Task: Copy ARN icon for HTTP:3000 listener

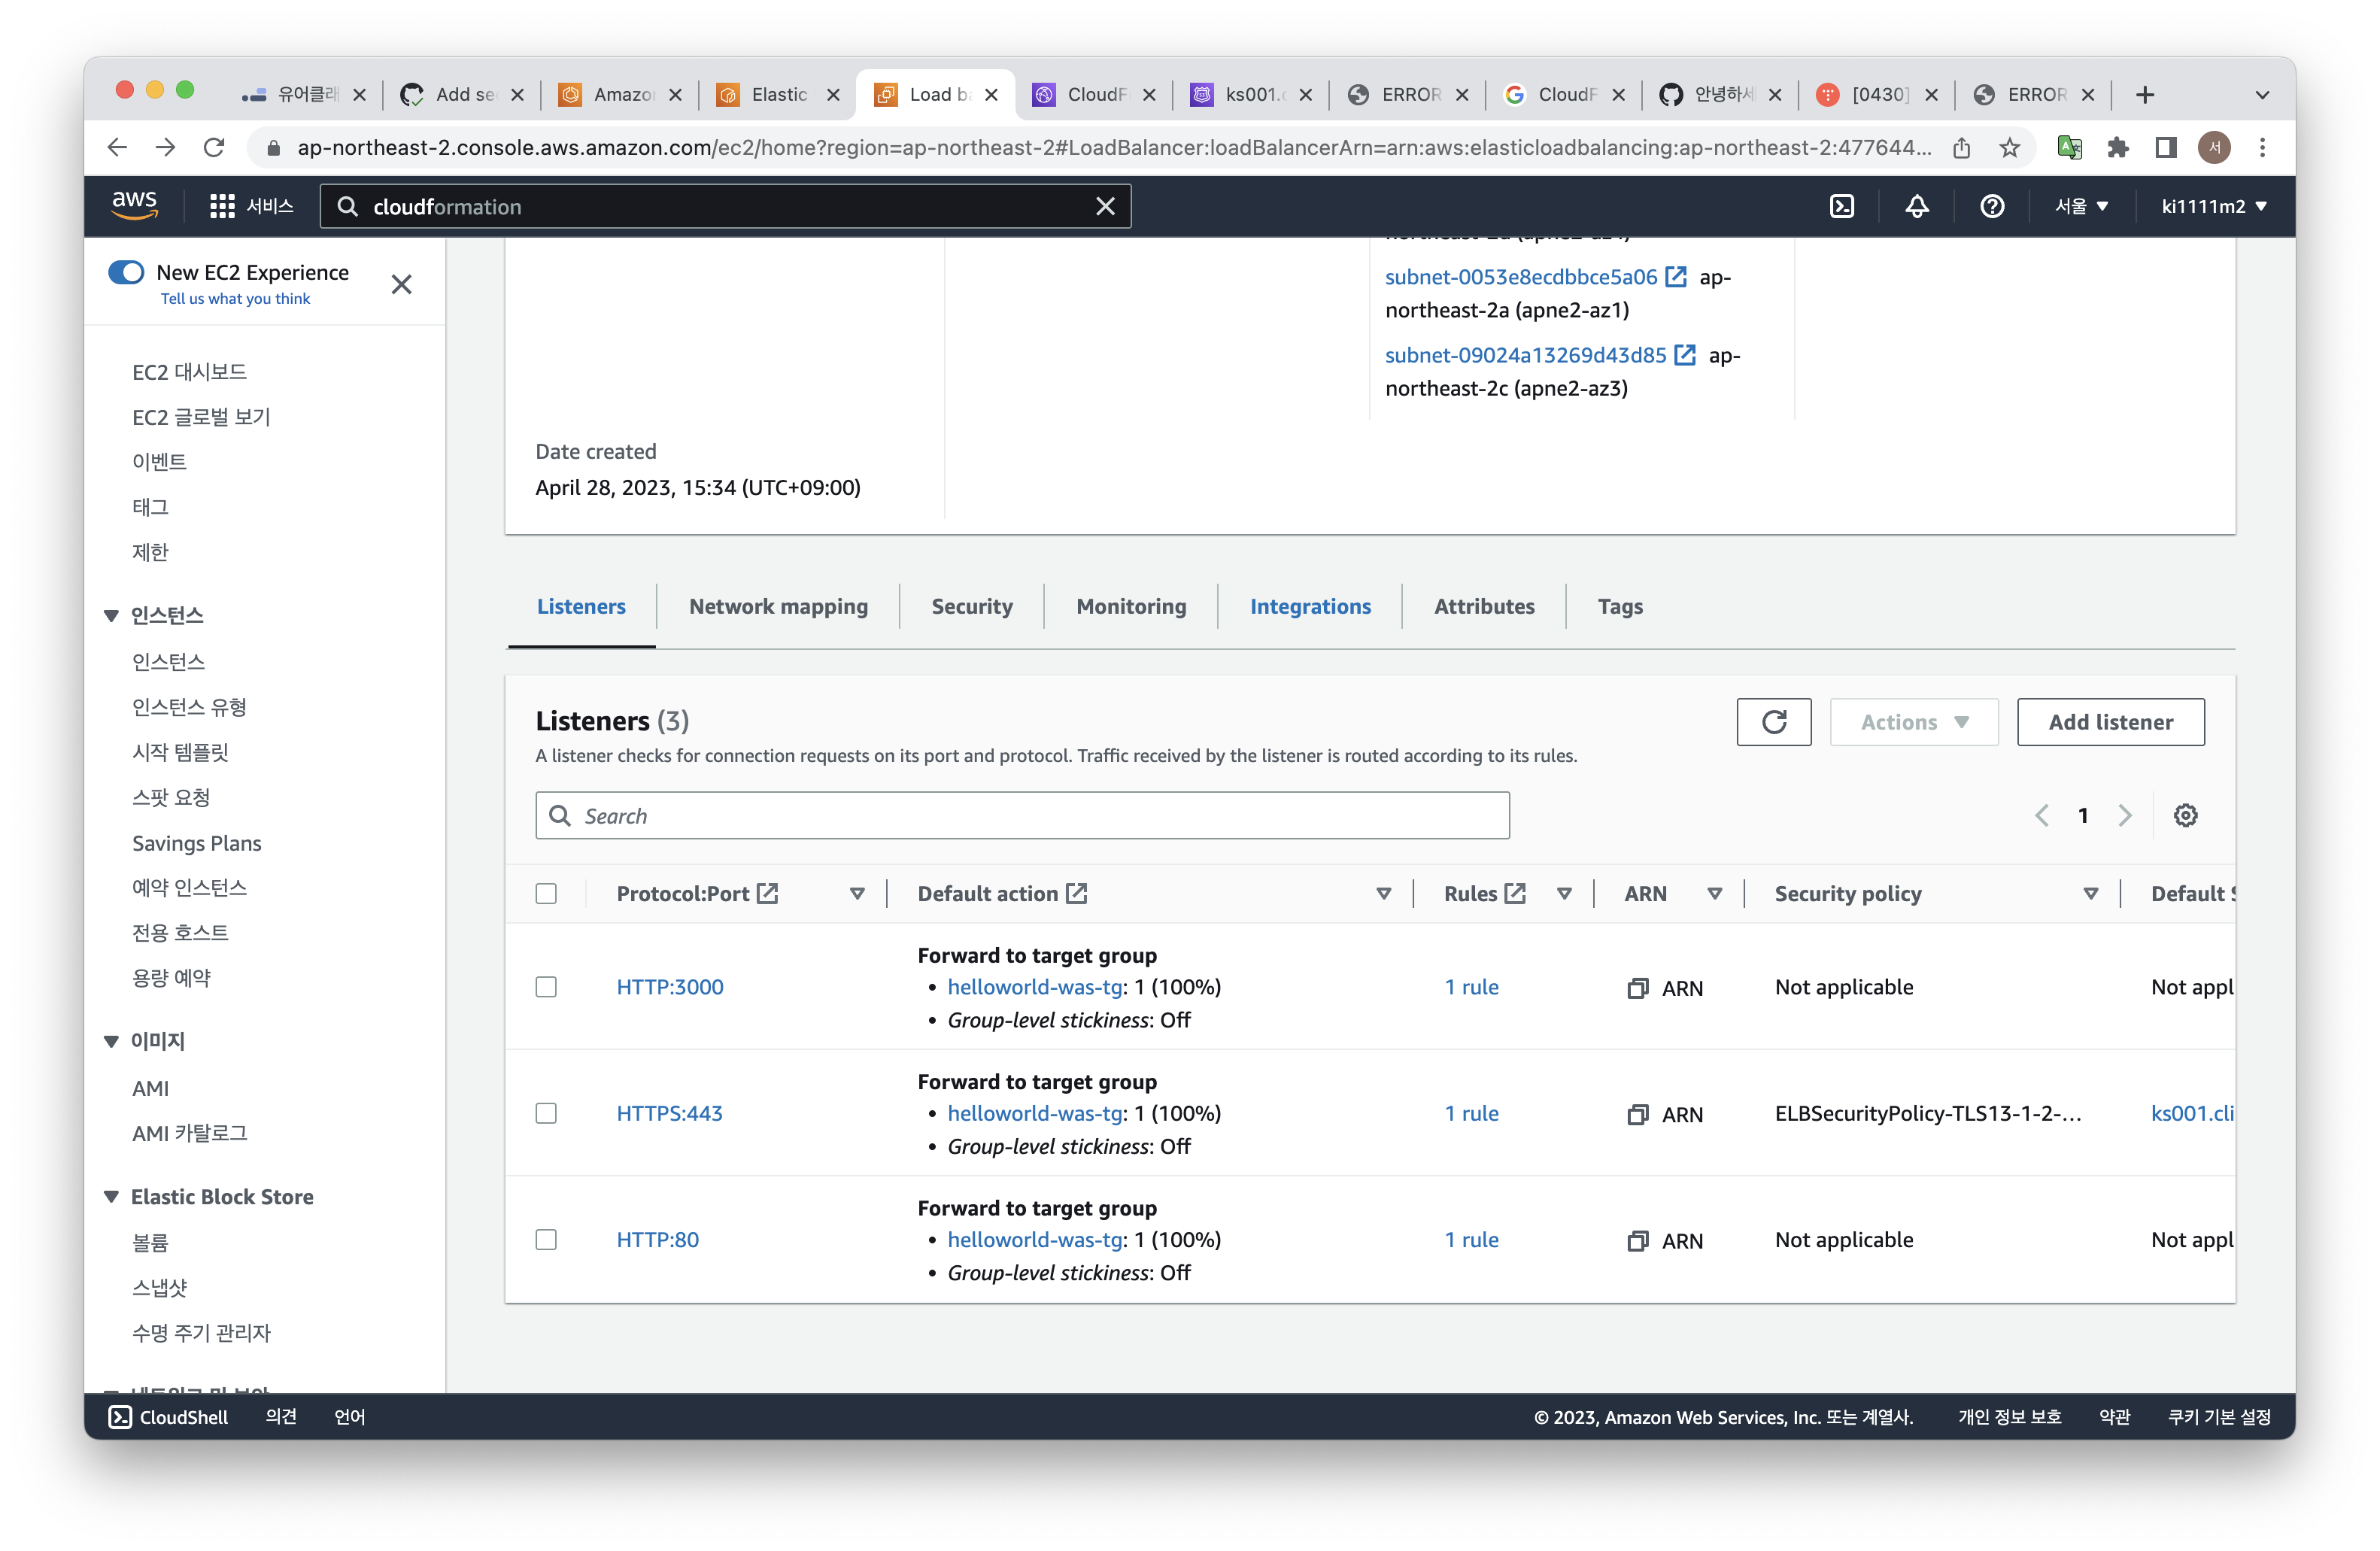Action: pos(1637,988)
